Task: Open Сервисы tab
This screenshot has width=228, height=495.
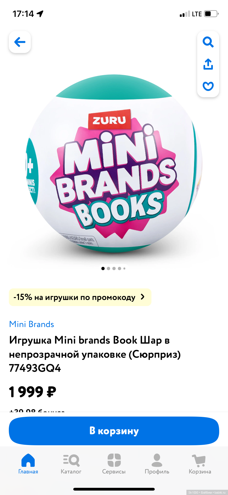Action: (x=114, y=464)
